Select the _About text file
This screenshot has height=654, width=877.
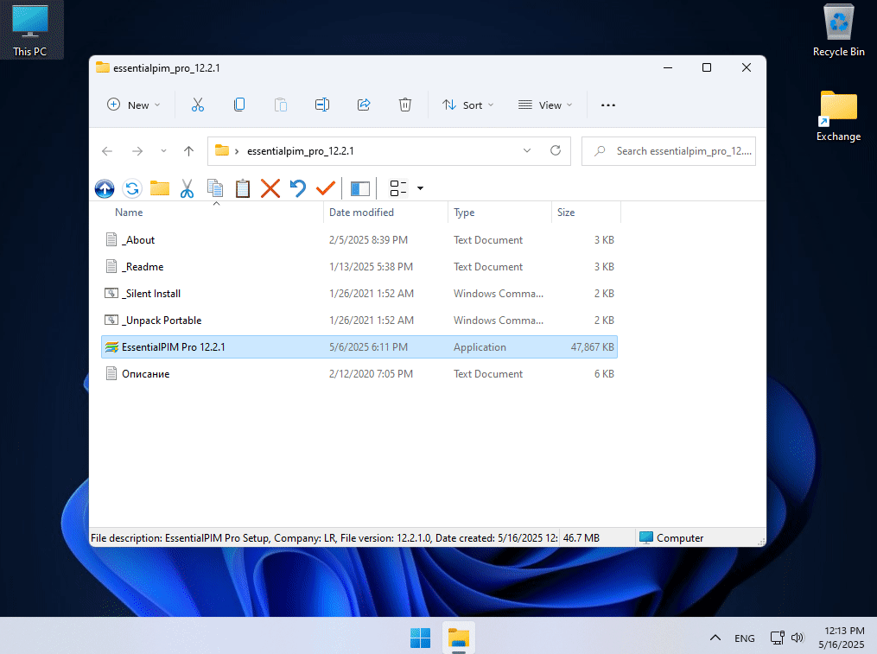359,240
